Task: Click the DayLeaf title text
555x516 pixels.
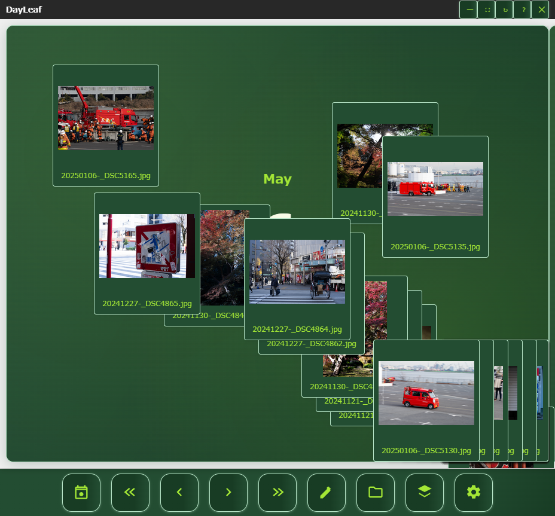Action: 24,10
